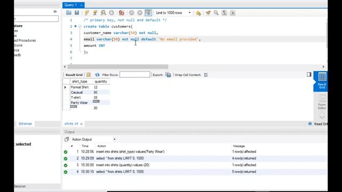342x192 pixels.
Task: Select output row insert quantity values (20)
Action: tap(194, 165)
